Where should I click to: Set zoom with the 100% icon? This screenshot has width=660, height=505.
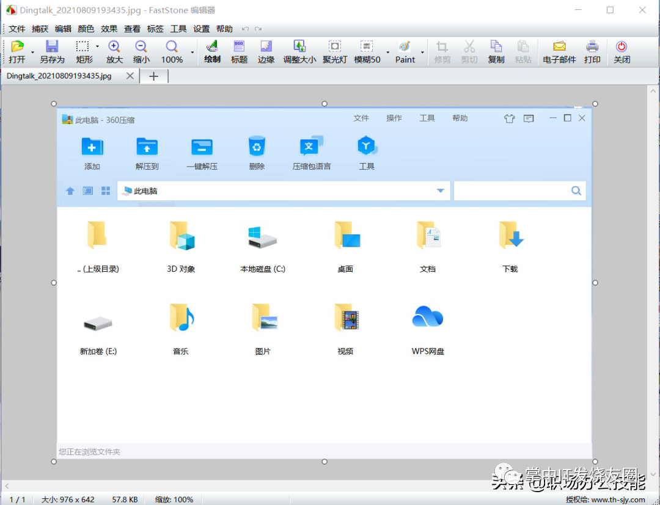pos(172,52)
